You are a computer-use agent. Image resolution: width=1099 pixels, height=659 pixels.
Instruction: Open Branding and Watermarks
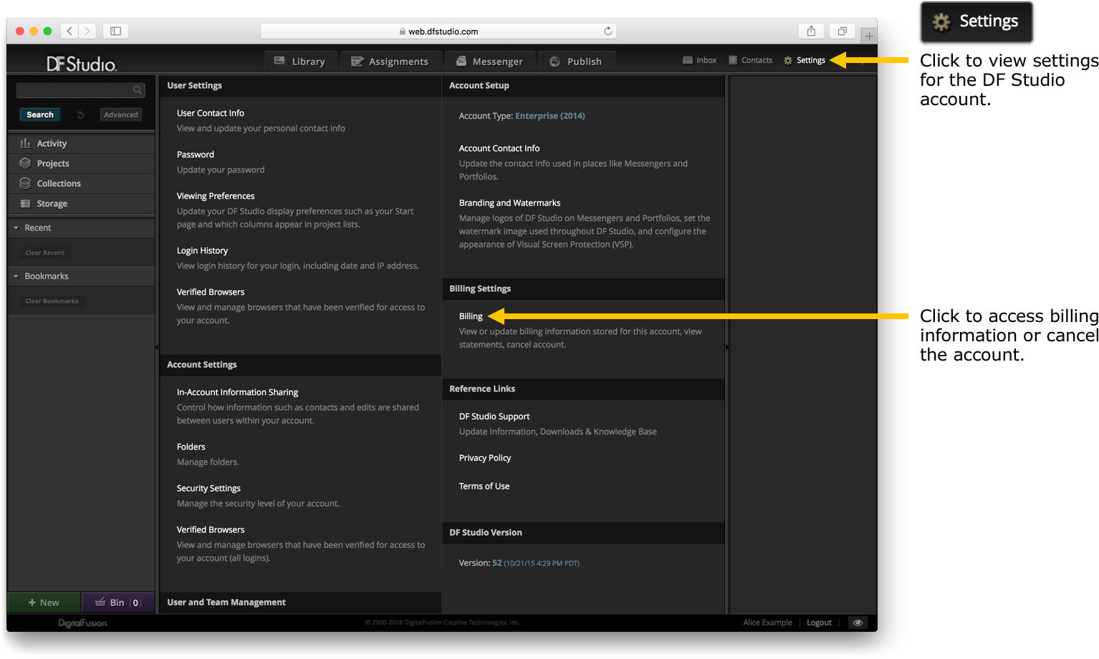(x=509, y=203)
